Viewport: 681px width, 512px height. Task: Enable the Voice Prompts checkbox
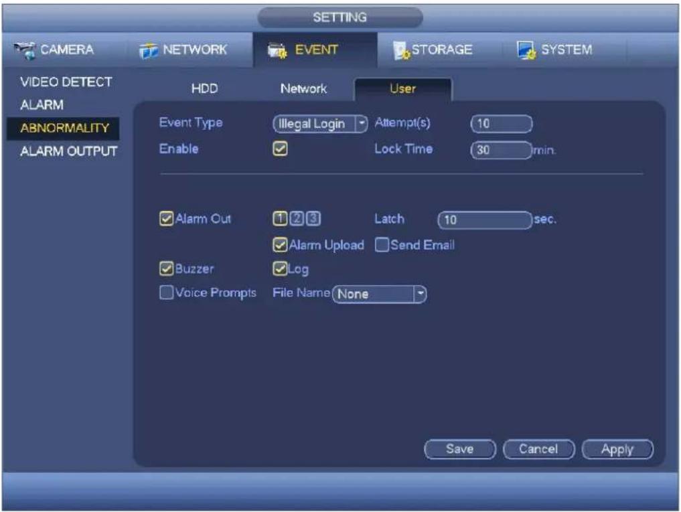click(166, 292)
